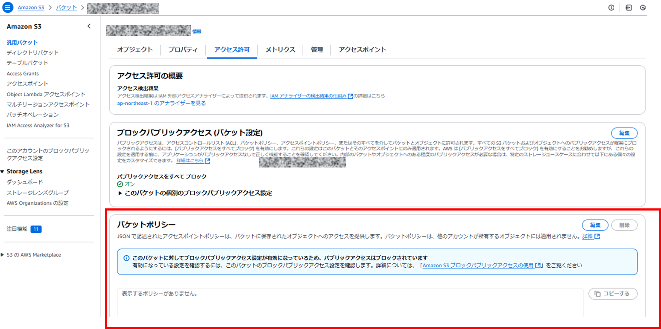Open マルチリージョンアクセスポイント in sidebar
661x329 pixels.
click(48, 104)
